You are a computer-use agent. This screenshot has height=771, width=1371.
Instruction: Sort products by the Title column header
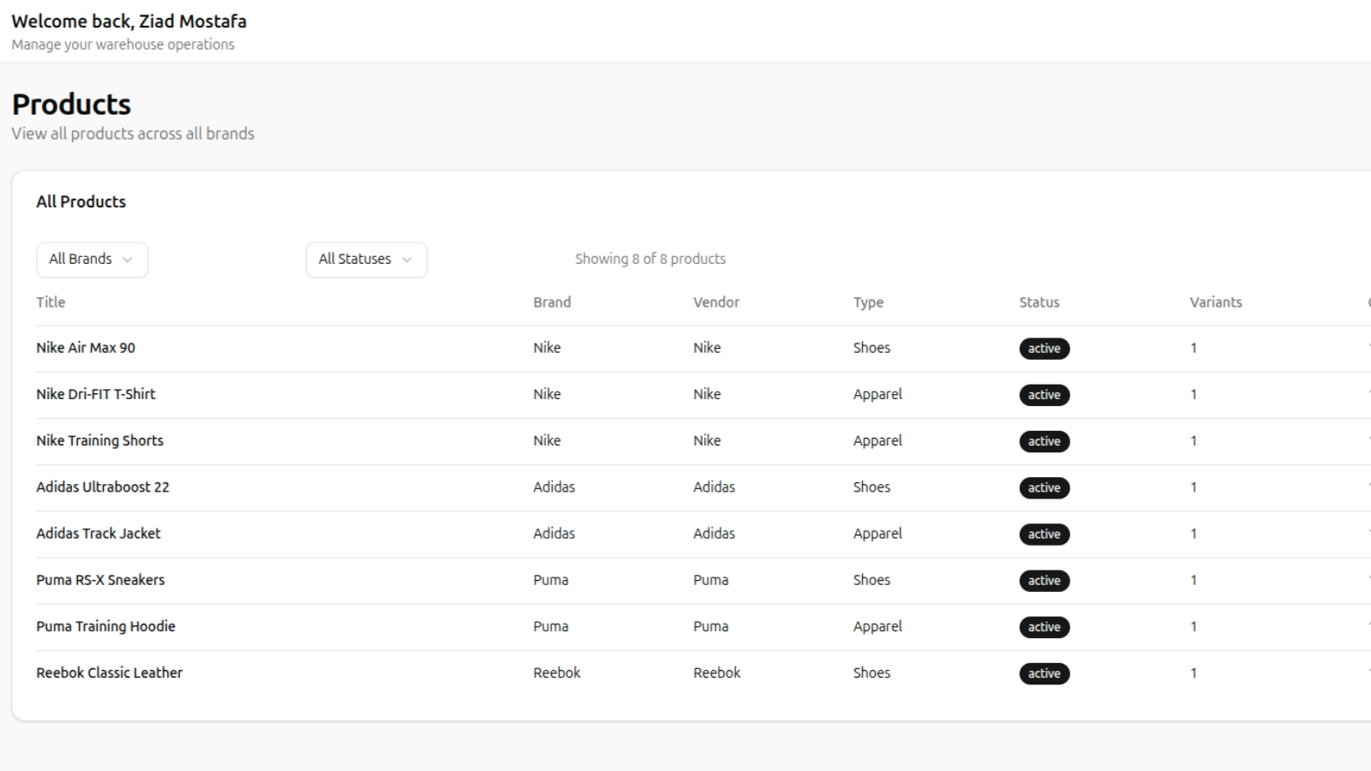[x=50, y=302]
